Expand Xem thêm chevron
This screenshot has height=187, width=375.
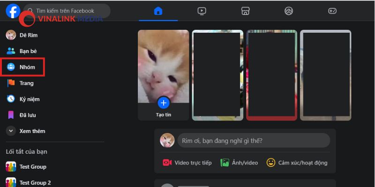click(11, 131)
